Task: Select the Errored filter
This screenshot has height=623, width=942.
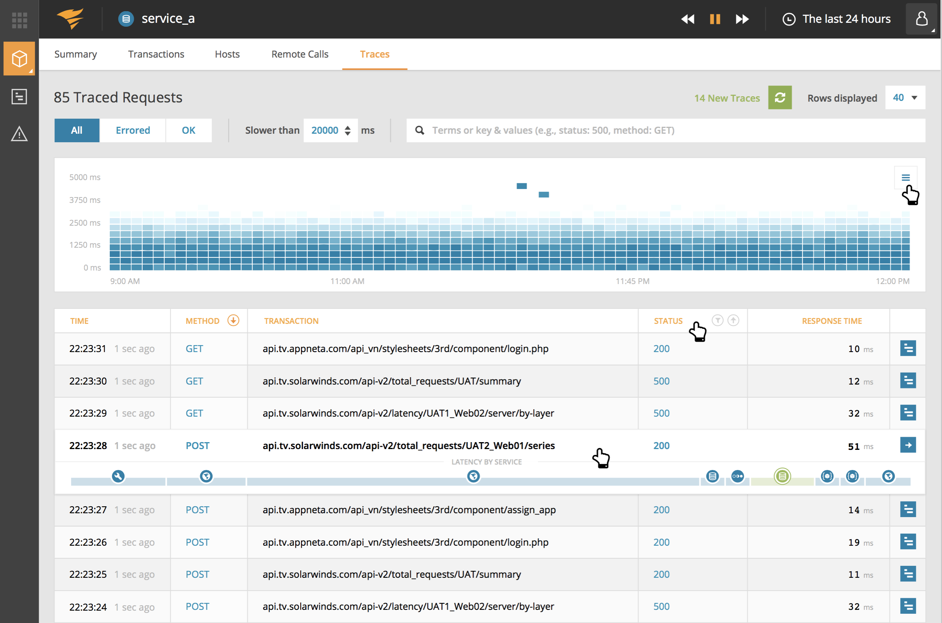Action: (133, 130)
